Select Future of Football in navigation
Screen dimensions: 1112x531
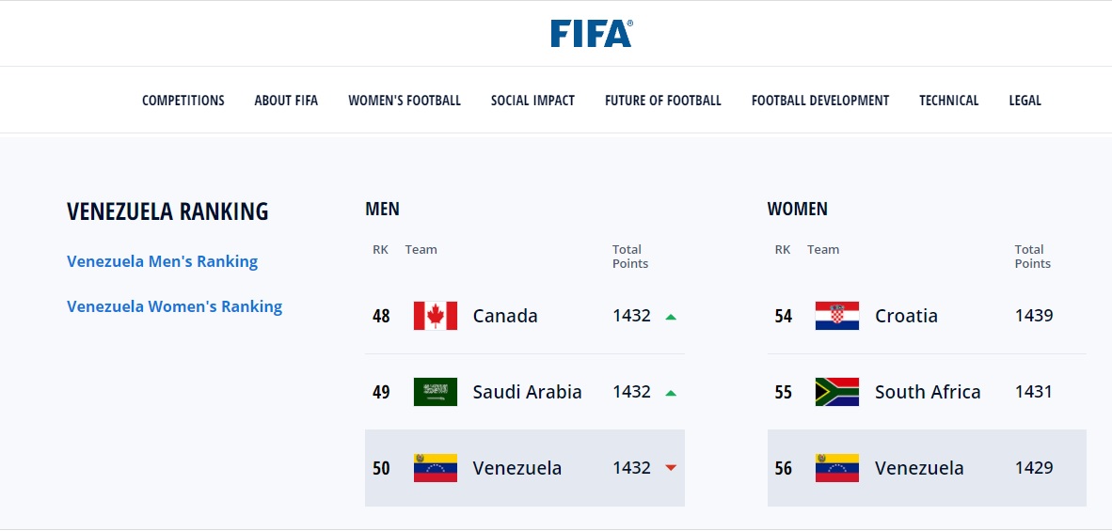[663, 101]
